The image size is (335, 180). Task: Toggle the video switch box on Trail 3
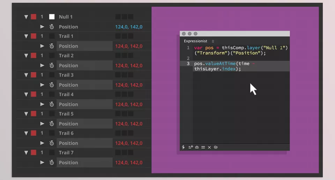click(x=52, y=75)
